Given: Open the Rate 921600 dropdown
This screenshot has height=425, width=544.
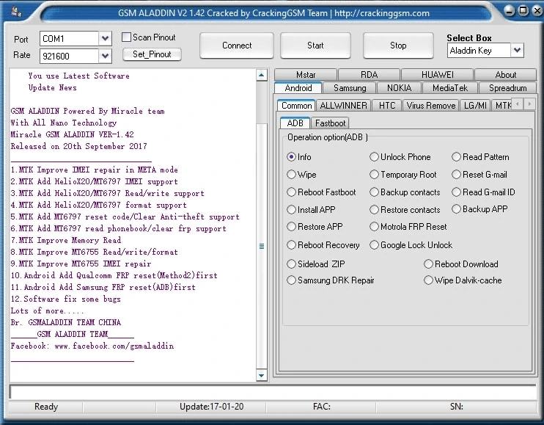Looking at the screenshot, I should coord(105,56).
